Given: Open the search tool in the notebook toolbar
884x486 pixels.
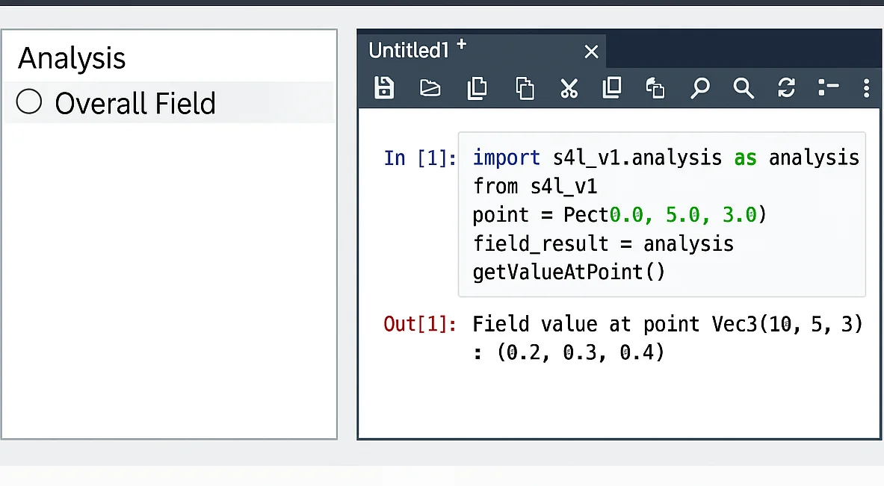Looking at the screenshot, I should (700, 88).
